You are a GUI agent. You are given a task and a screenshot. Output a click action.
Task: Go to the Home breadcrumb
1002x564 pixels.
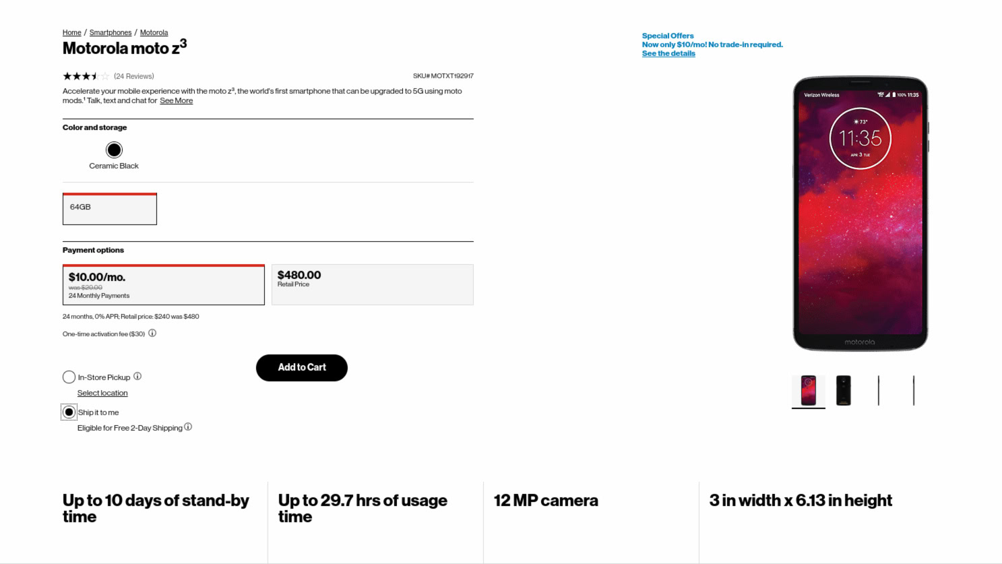coord(71,32)
